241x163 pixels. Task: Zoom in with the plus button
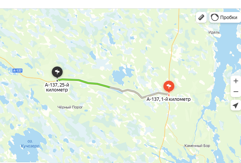pyautogui.click(x=236, y=81)
